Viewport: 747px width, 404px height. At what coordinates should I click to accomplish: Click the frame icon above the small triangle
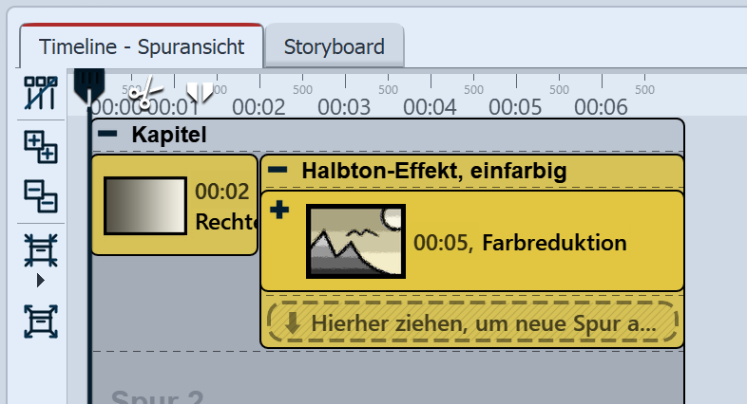[41, 251]
